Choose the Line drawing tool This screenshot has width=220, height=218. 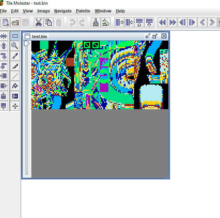click(x=15, y=76)
